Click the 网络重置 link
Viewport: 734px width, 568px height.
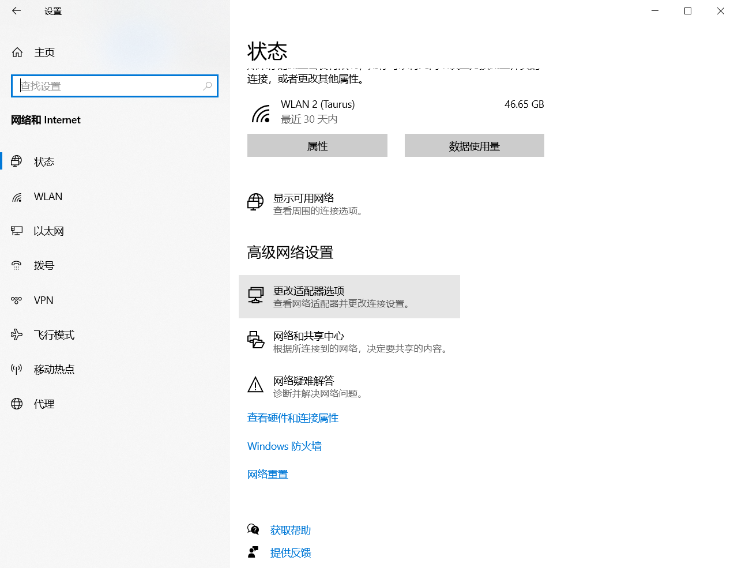pyautogui.click(x=268, y=475)
